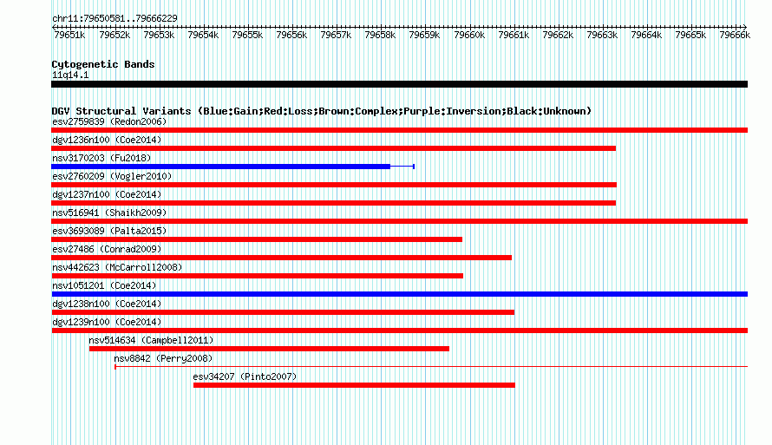Viewport: 772px width, 445px height.
Task: Click the thin red line of nsv8842
Action: [431, 367]
